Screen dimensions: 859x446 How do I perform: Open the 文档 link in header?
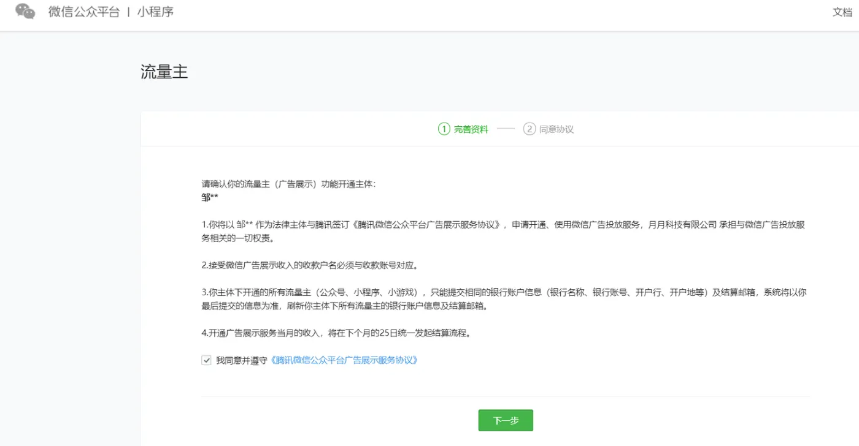[842, 12]
